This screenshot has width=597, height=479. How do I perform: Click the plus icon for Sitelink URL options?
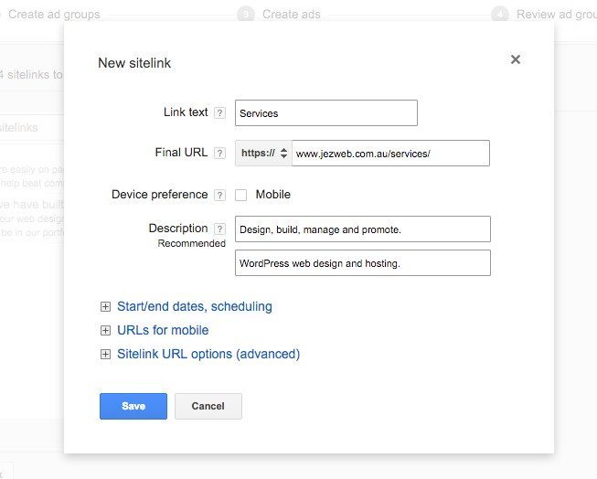[105, 355]
